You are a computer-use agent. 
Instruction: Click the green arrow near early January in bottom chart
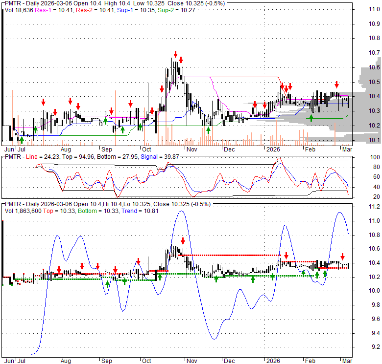272,277
